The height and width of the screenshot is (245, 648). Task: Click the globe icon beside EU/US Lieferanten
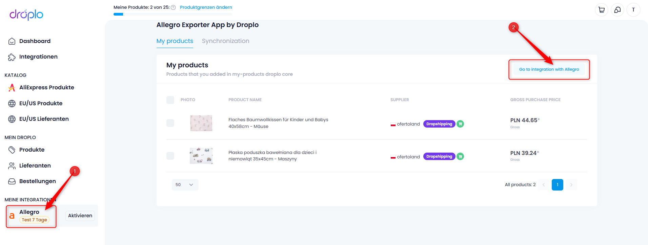[12, 119]
